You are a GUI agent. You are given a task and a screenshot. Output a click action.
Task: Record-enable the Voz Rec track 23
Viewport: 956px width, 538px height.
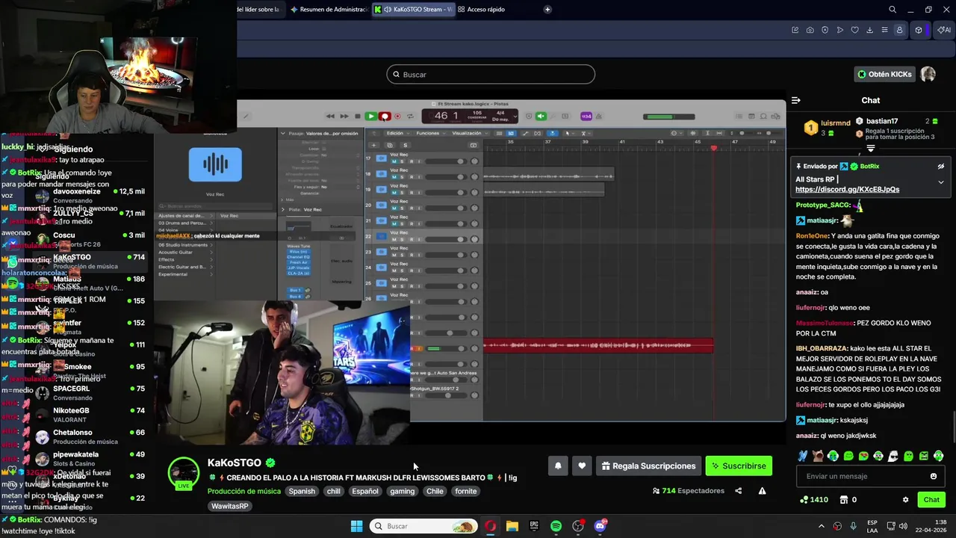[x=412, y=255]
